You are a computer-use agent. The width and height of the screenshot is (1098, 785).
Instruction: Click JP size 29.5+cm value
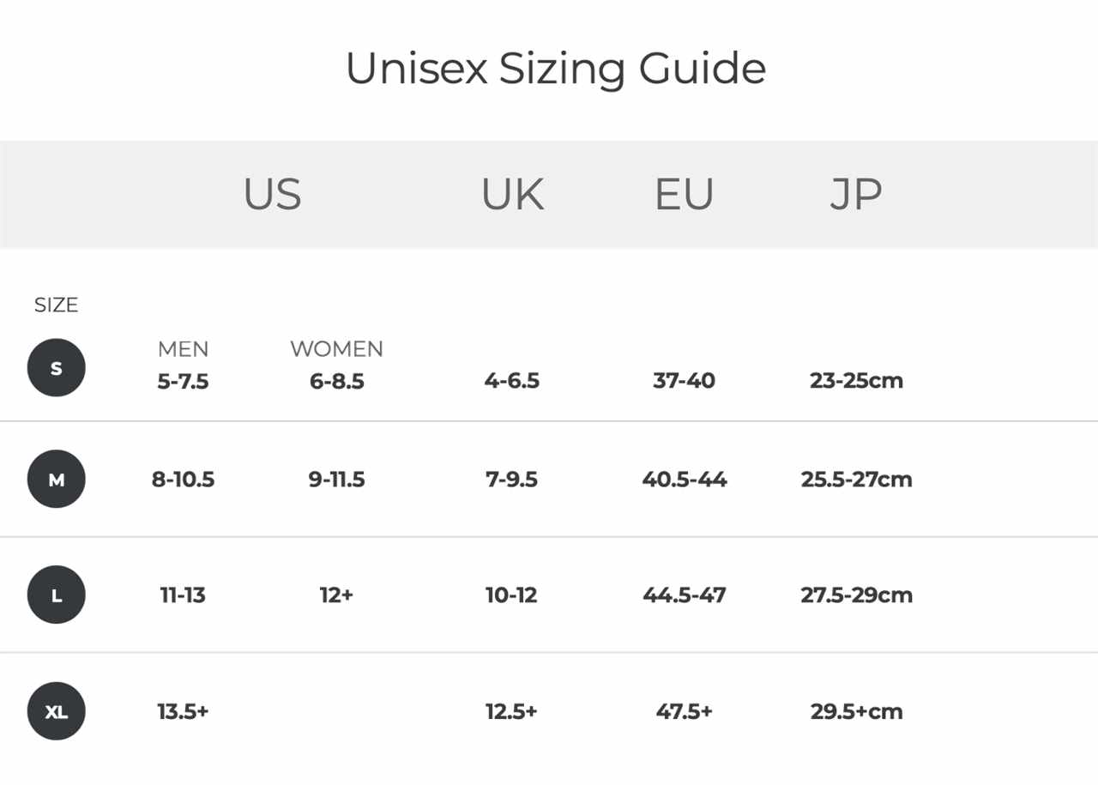tap(856, 711)
